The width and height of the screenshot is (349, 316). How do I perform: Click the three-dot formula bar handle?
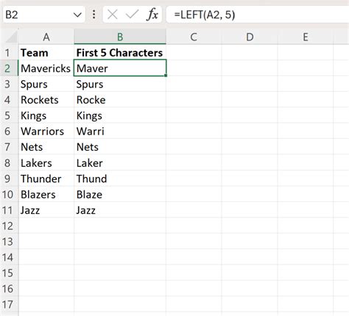(x=94, y=15)
